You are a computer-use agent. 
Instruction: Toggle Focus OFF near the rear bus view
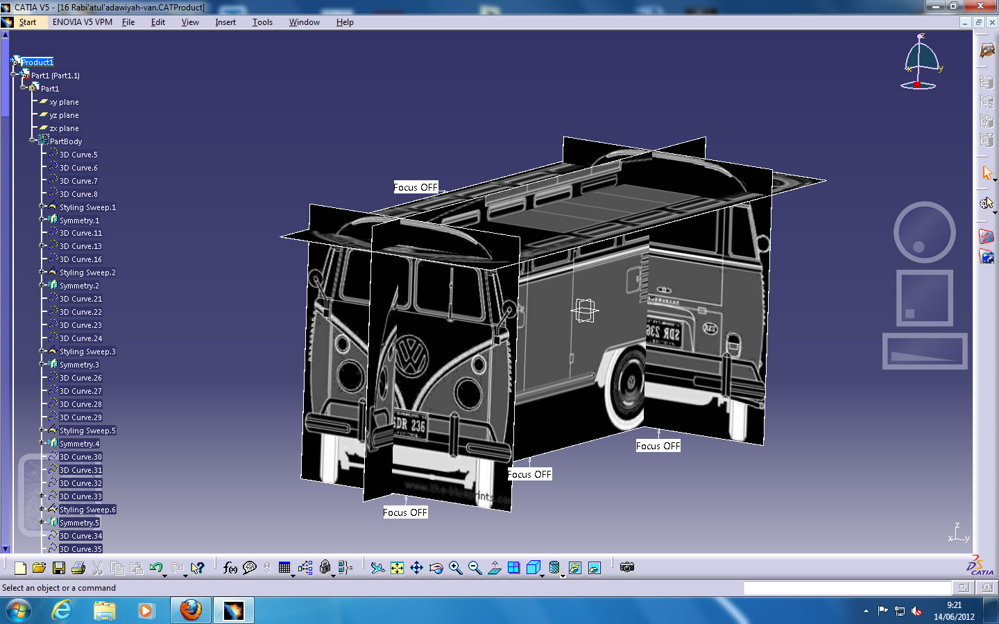pyautogui.click(x=658, y=446)
